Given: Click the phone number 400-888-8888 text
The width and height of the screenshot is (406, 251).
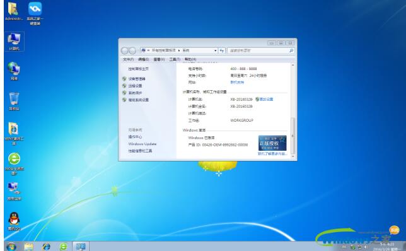Looking at the screenshot, I should pos(243,69).
